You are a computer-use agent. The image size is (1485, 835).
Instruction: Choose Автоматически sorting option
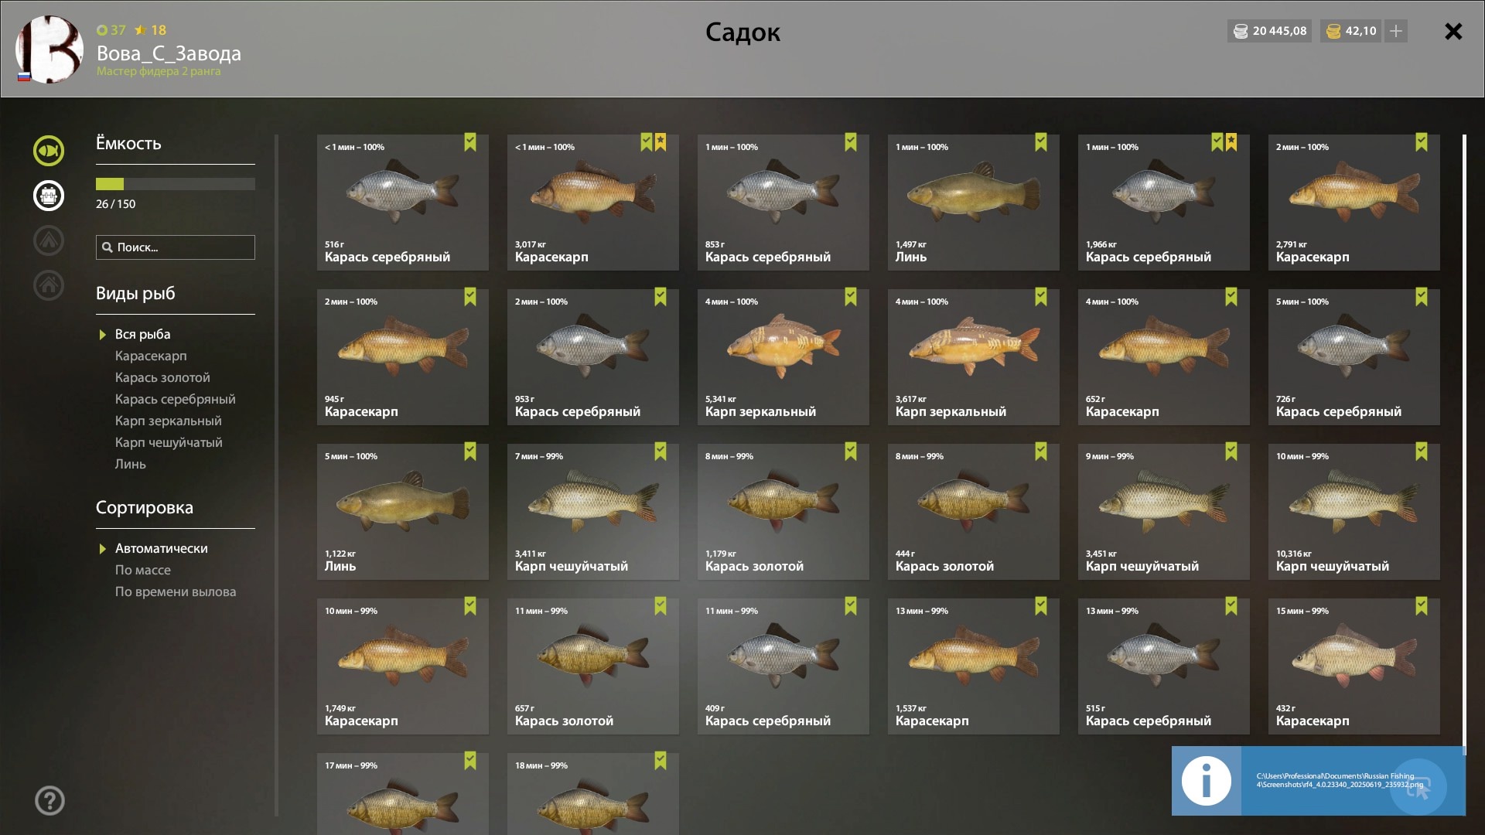[161, 548]
